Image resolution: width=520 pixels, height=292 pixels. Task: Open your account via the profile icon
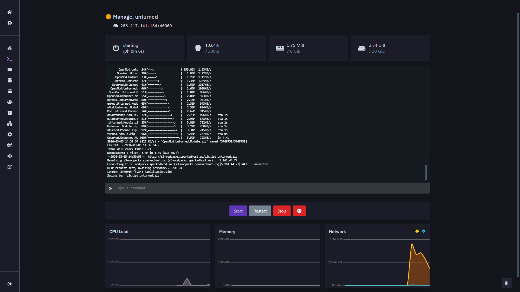pos(10,23)
